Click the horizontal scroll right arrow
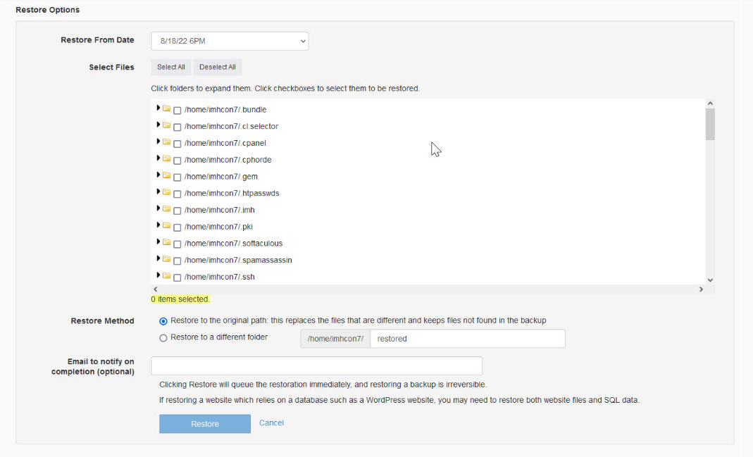753x457 pixels. (701, 289)
